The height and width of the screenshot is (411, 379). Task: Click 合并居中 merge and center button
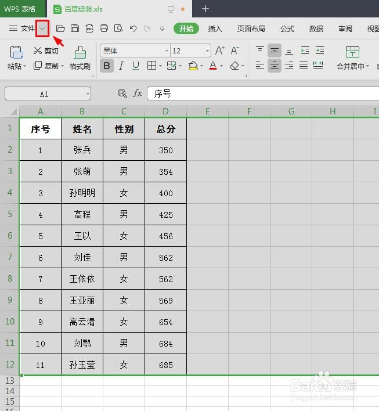(x=352, y=58)
